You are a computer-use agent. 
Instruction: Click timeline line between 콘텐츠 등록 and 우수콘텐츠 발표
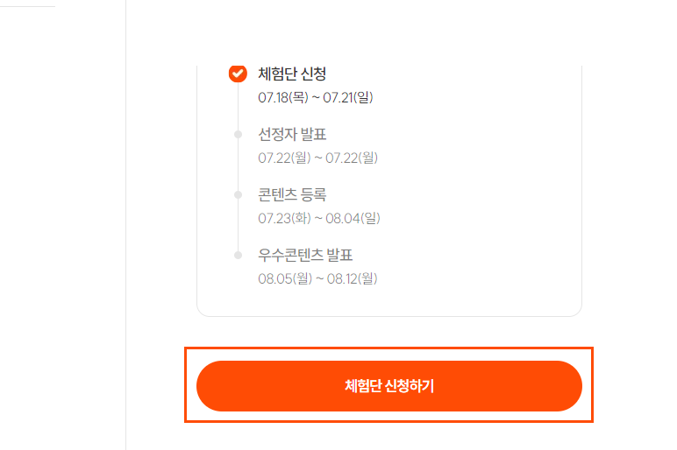point(238,225)
